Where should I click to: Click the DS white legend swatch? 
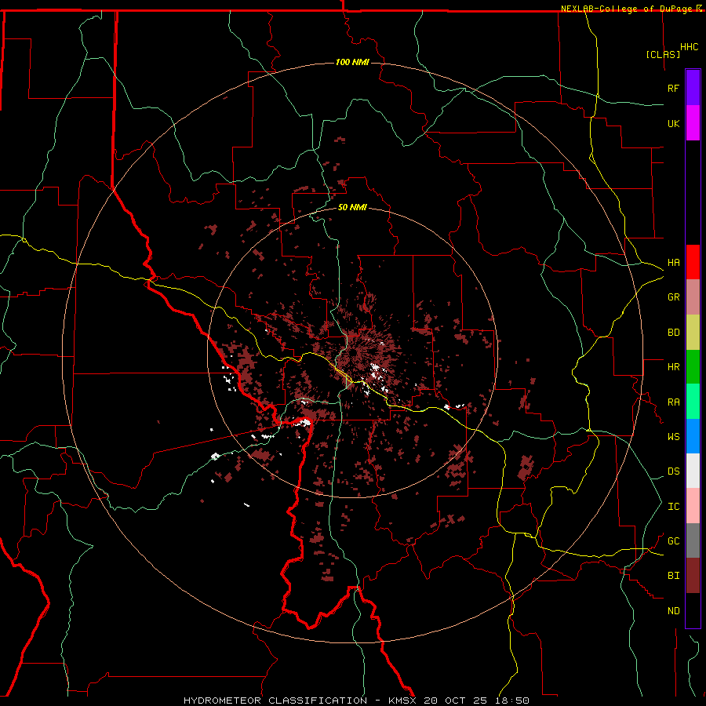pos(693,471)
